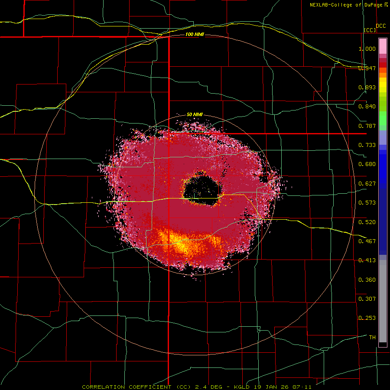This screenshot has width=390, height=390.
Task: Click the 0.413 color scale value
Action: 367,260
